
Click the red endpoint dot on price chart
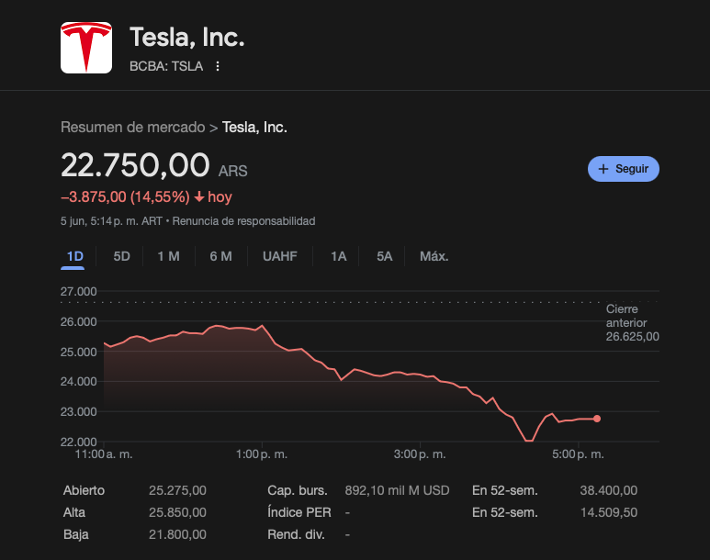[597, 419]
